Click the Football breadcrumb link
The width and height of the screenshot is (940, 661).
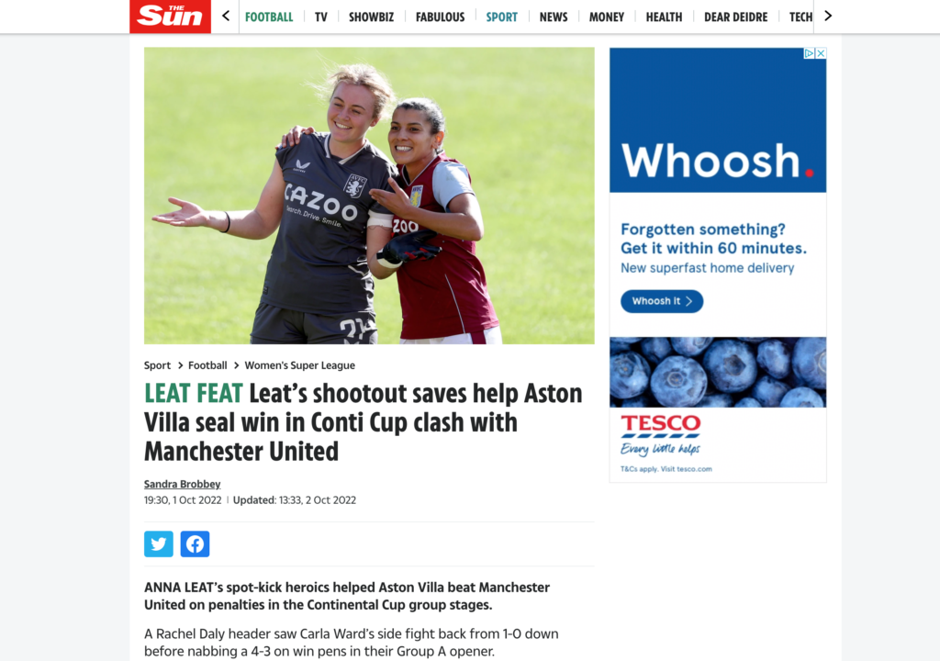207,365
